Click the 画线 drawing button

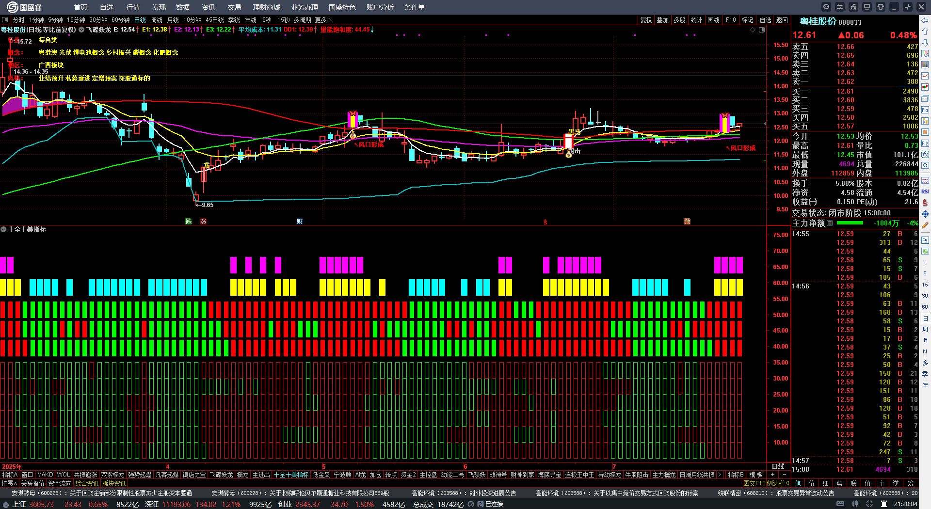(x=714, y=20)
